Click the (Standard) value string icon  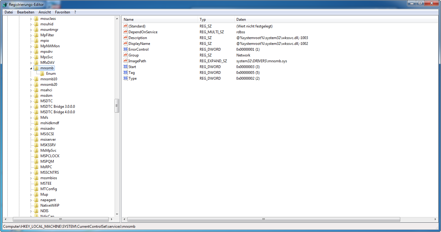tap(125, 26)
